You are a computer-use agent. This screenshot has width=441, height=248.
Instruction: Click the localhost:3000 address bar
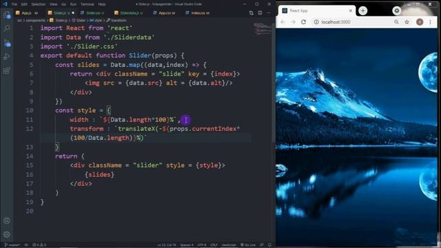click(361, 22)
